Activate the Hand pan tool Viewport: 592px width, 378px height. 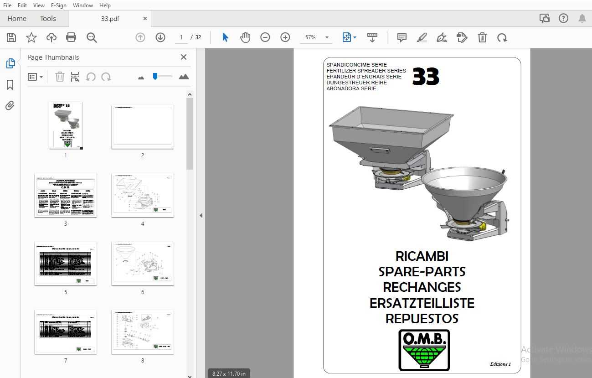[x=245, y=37]
